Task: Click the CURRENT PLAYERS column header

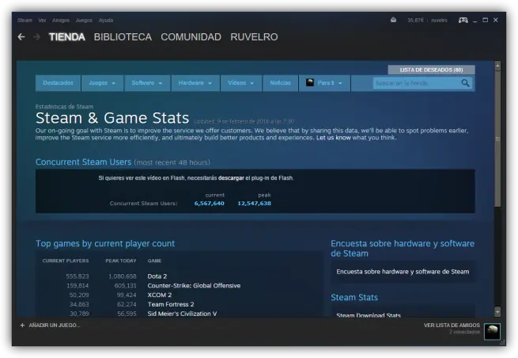Action: click(66, 261)
